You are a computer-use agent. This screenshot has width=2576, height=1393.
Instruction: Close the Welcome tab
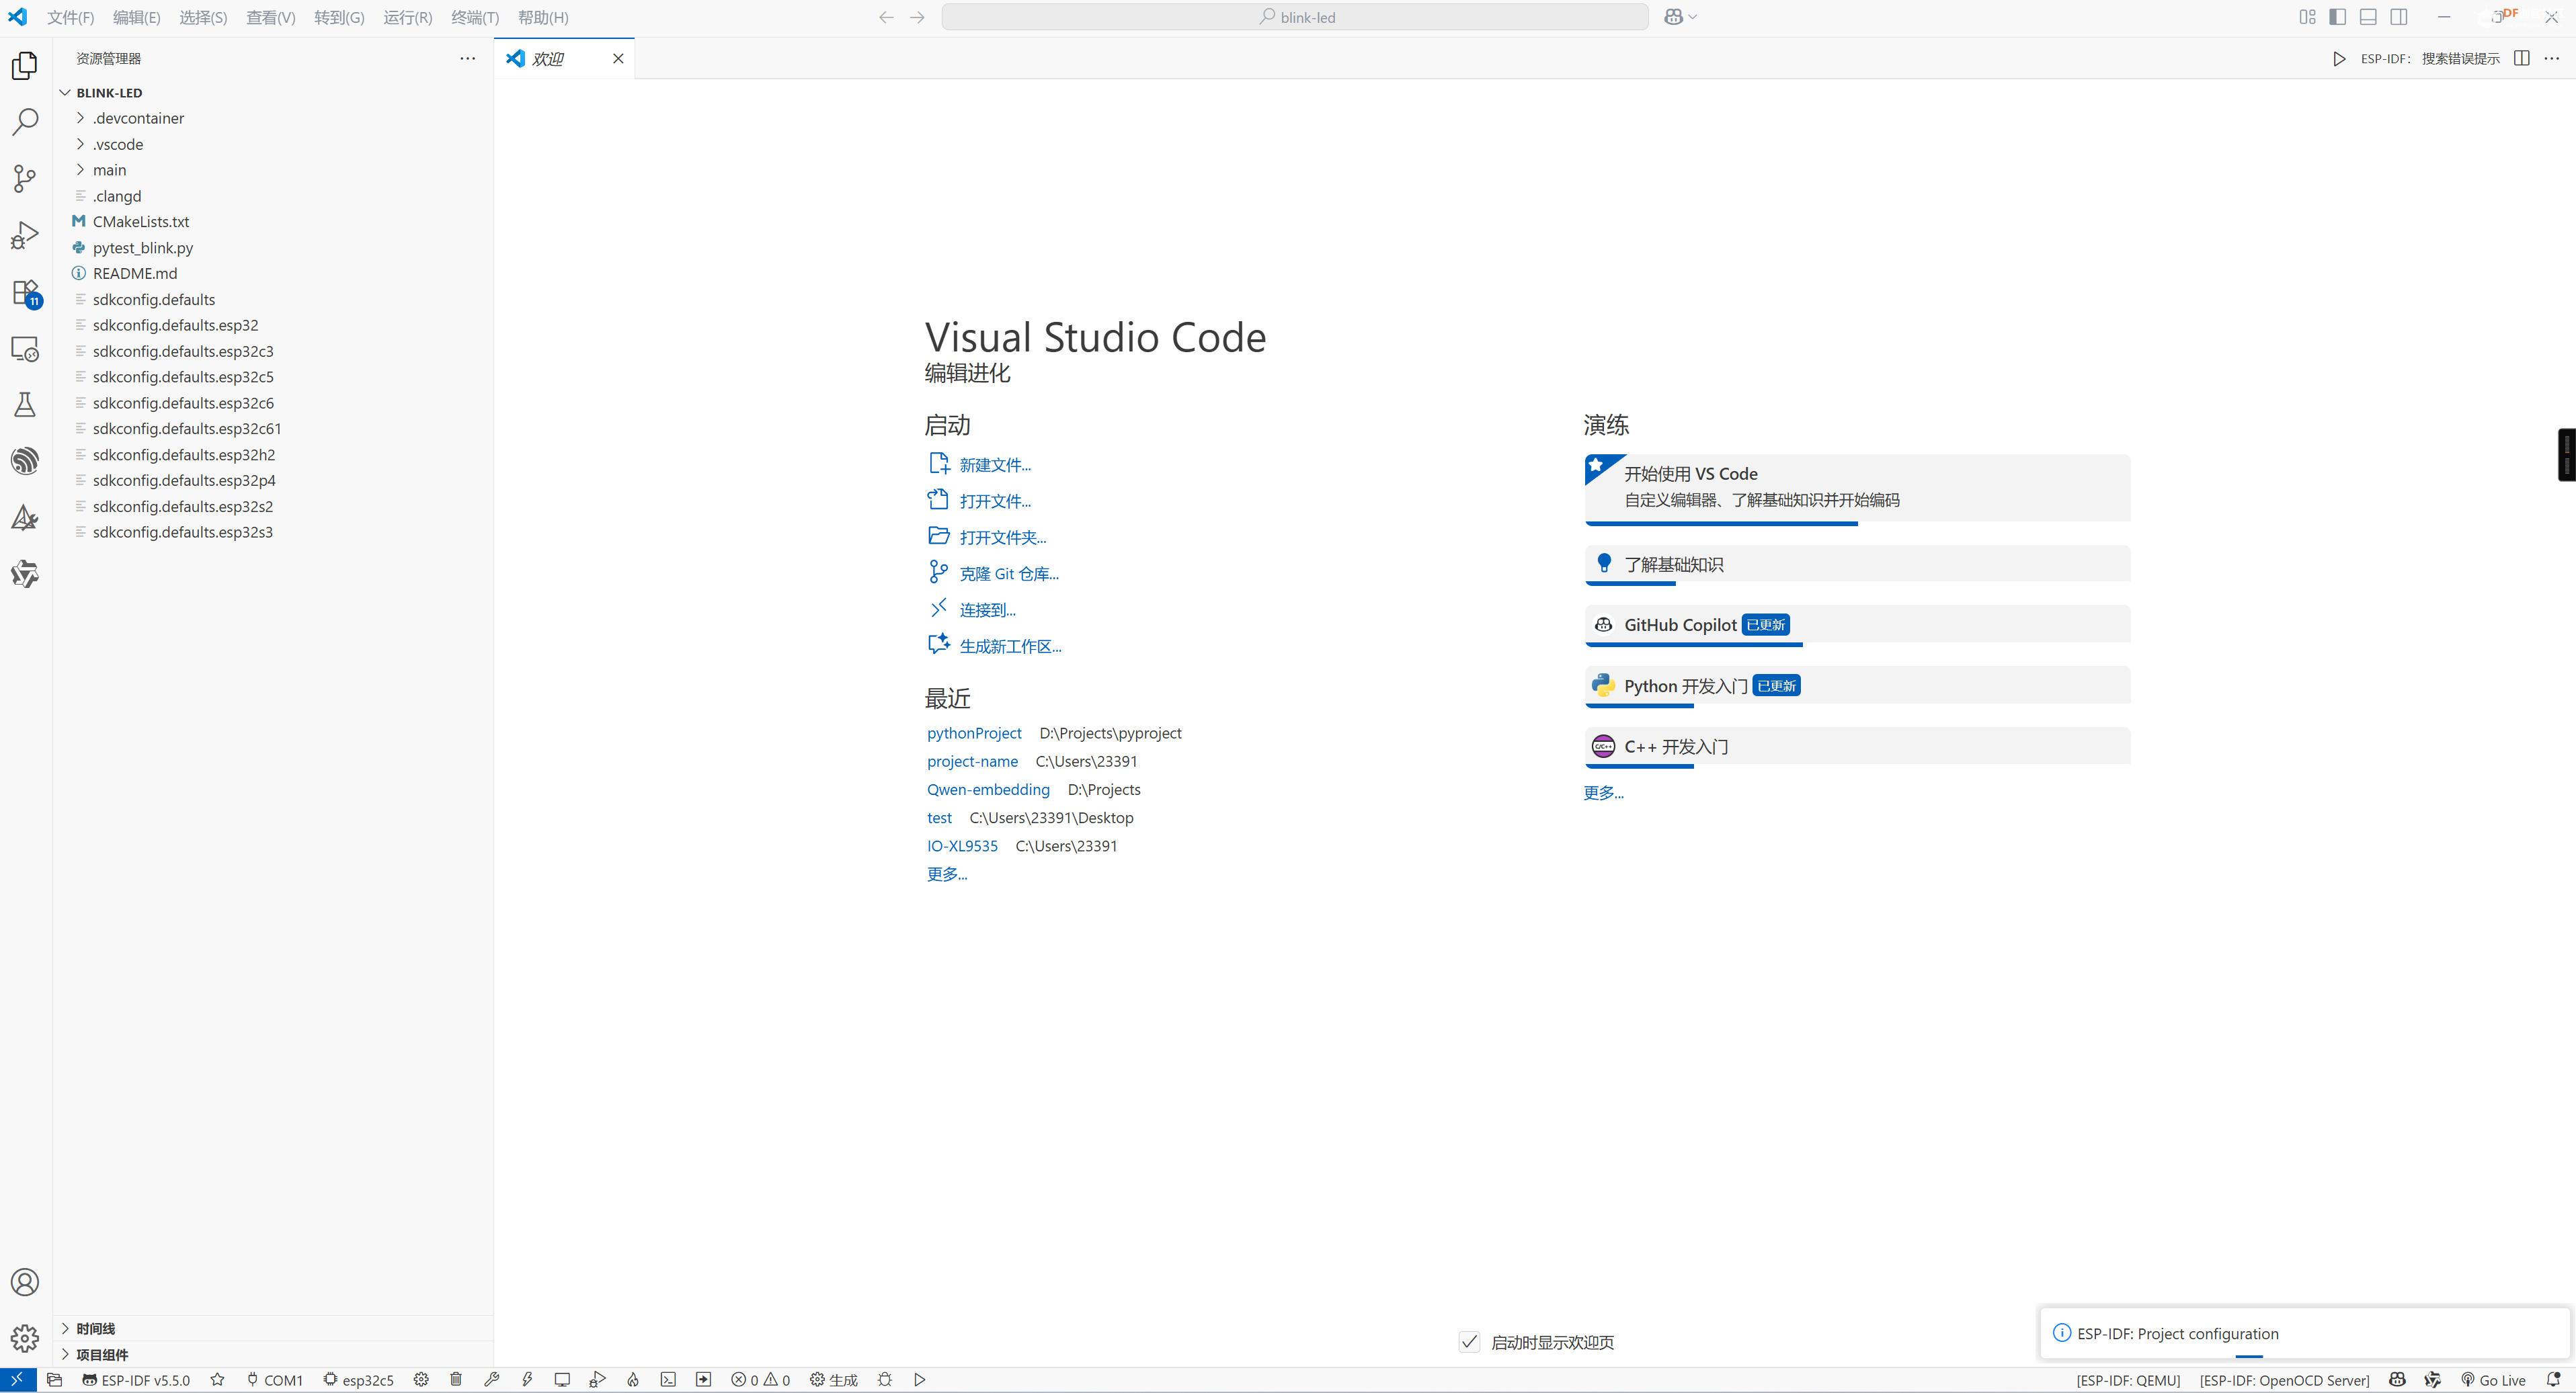click(618, 59)
